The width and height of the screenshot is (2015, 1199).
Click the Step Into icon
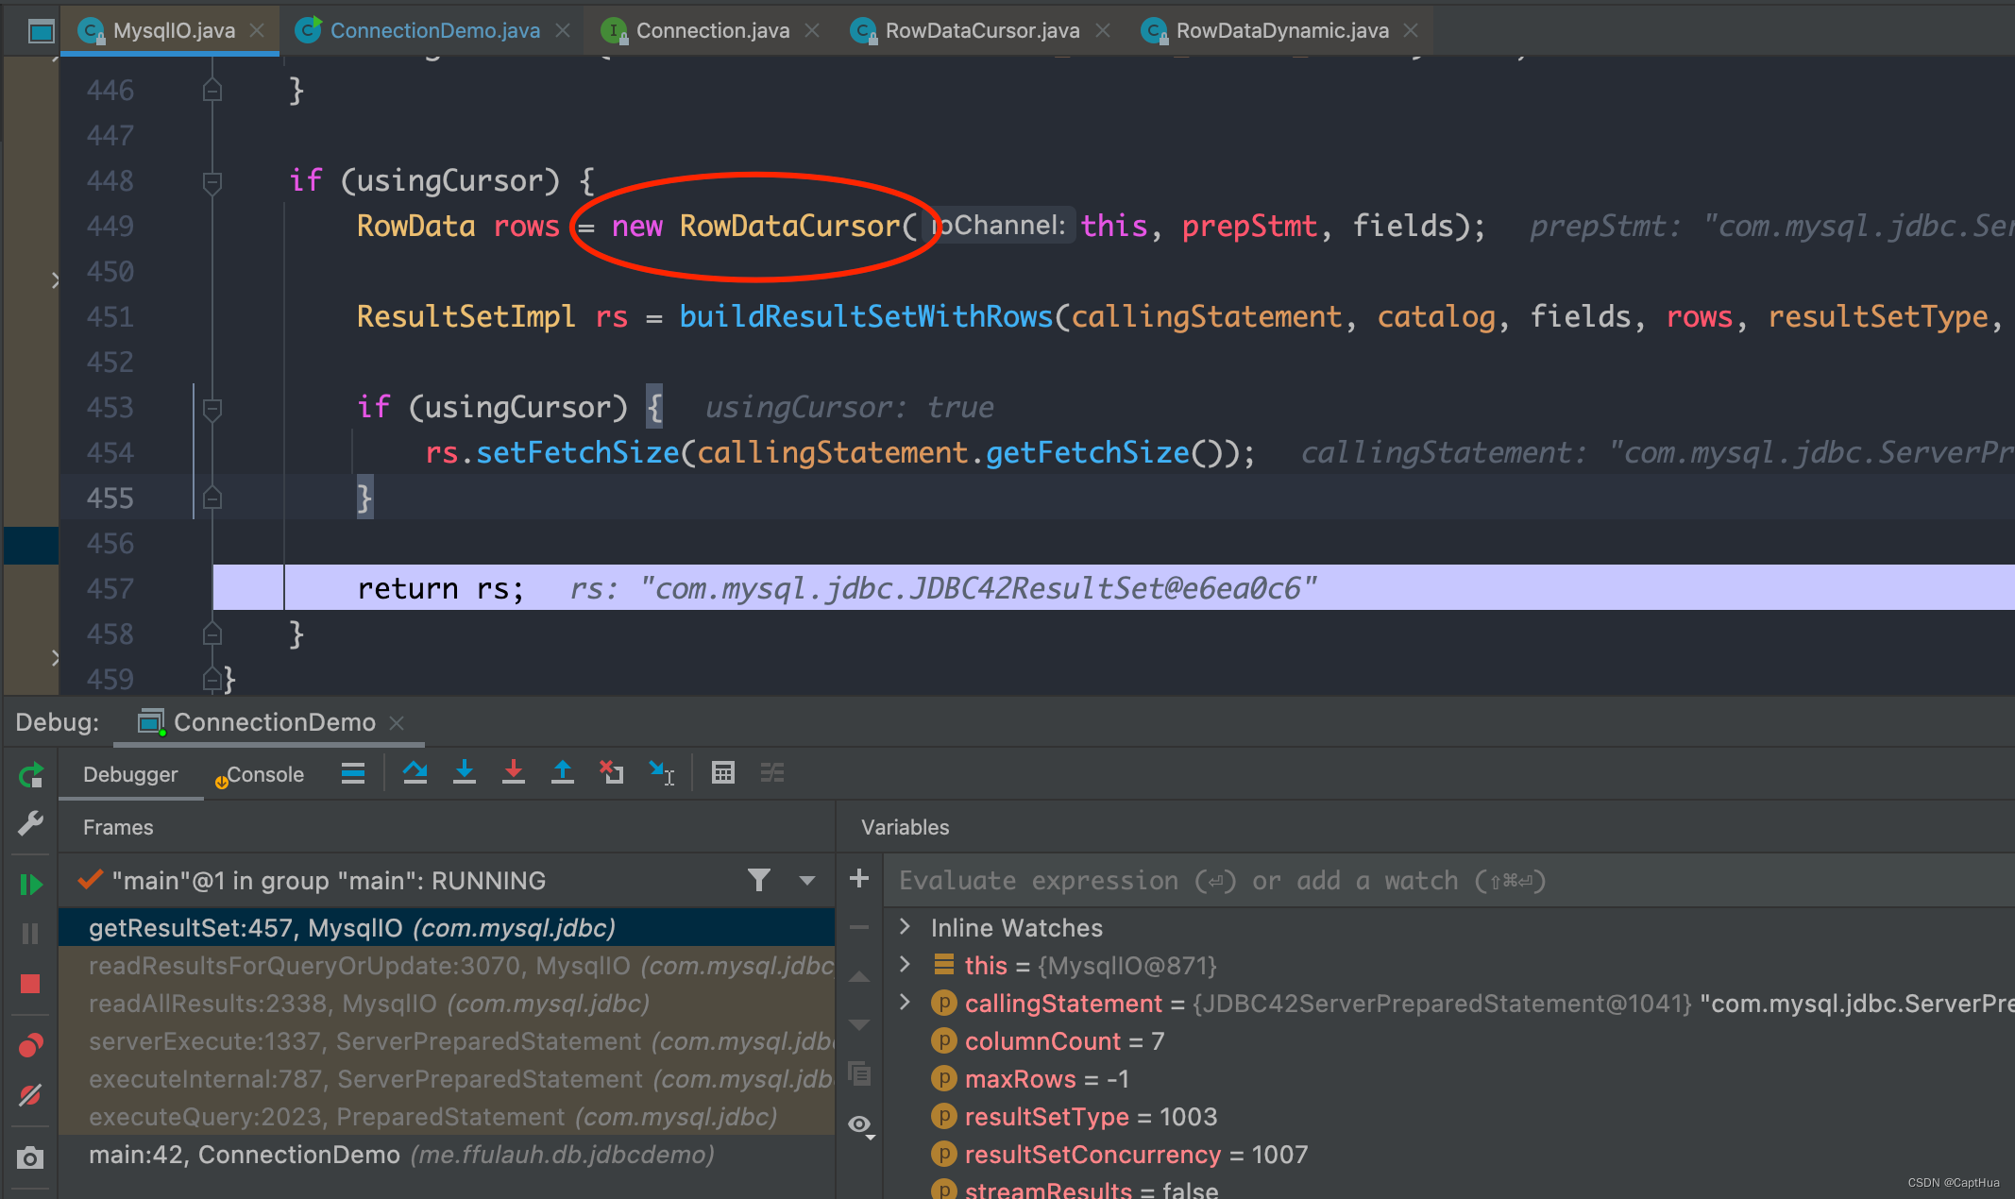pos(464,773)
